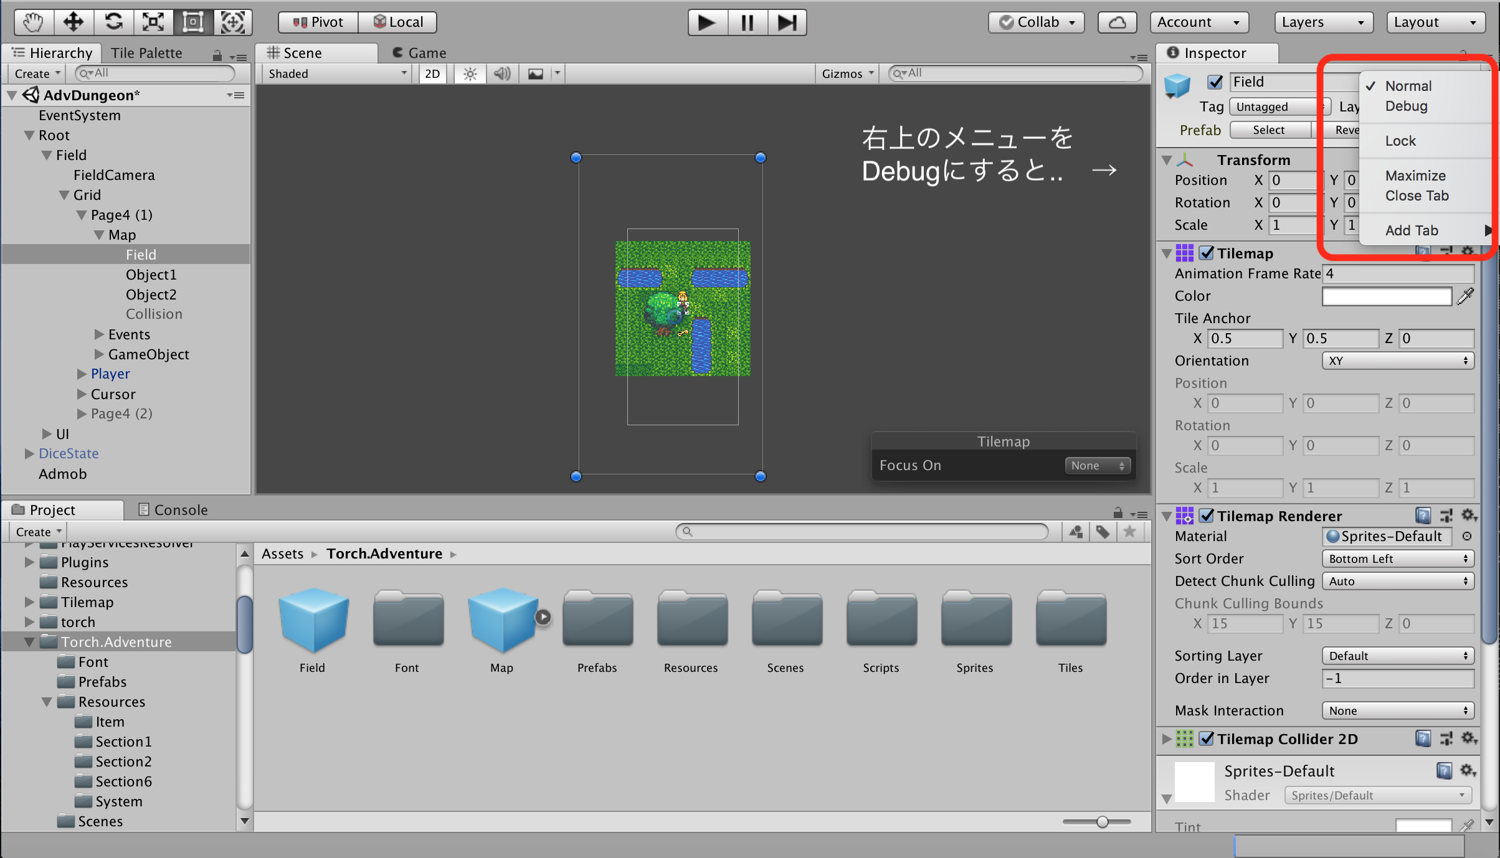Click the Project search field
Screen dimensions: 1500x858
[x=863, y=532]
